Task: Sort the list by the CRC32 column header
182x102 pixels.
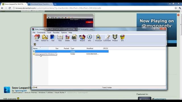Action: click(106, 48)
